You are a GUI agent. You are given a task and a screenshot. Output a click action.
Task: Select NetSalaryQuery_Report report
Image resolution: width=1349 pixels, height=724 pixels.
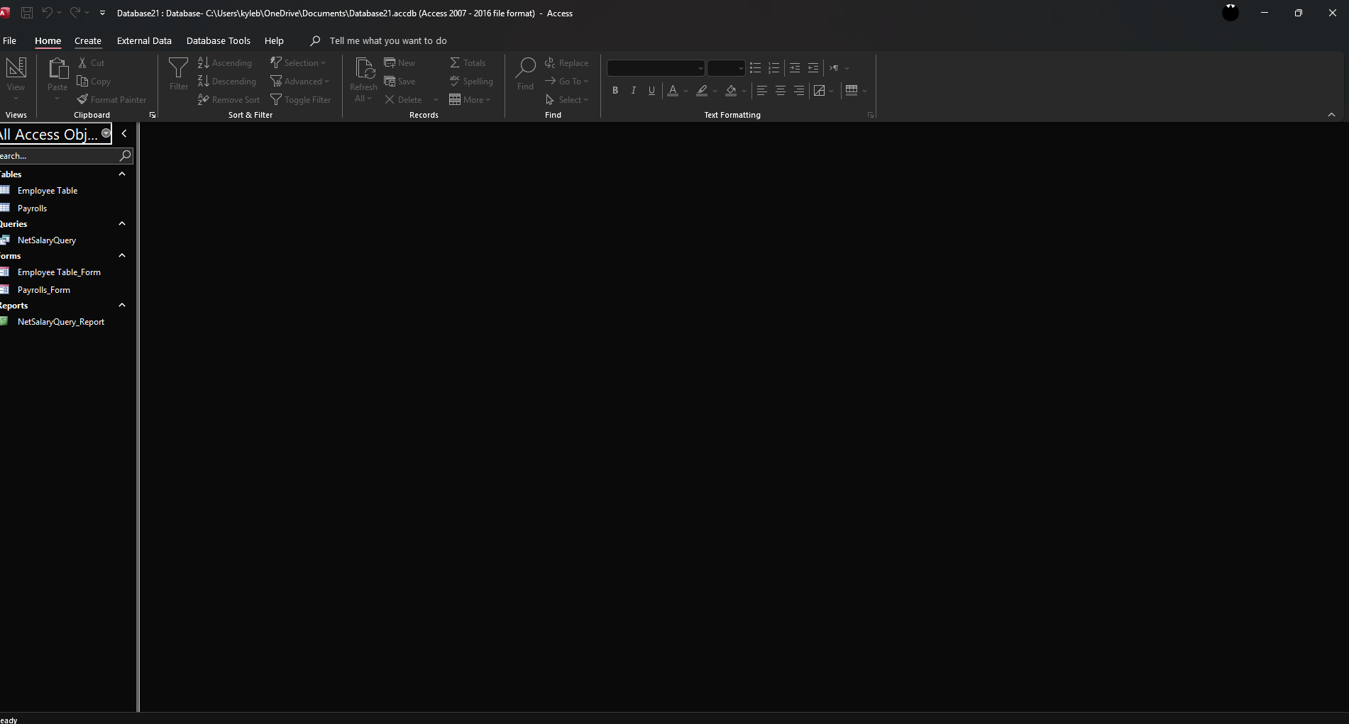61,322
